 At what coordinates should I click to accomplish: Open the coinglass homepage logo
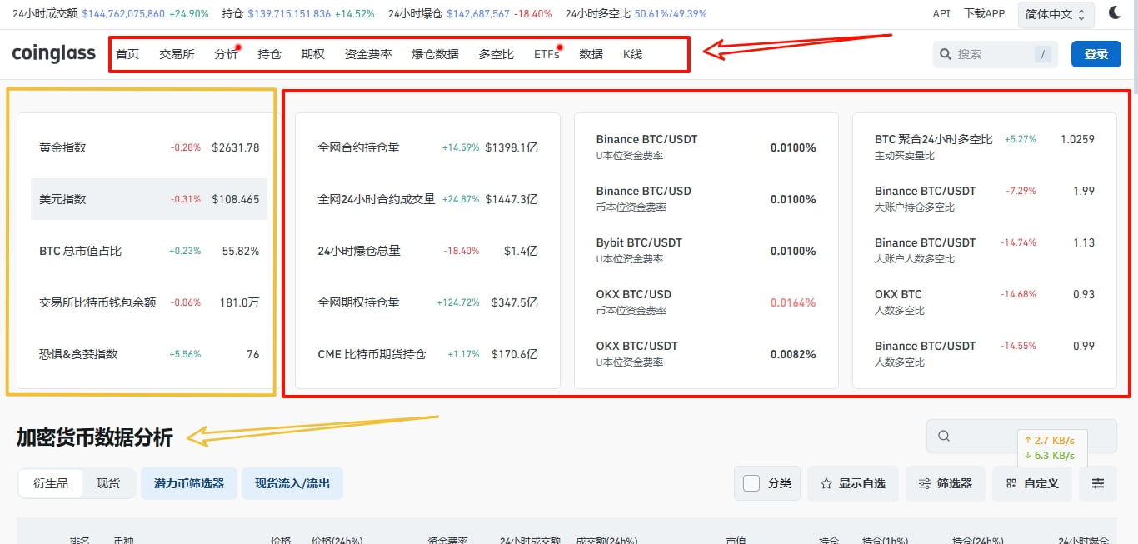pyautogui.click(x=53, y=53)
